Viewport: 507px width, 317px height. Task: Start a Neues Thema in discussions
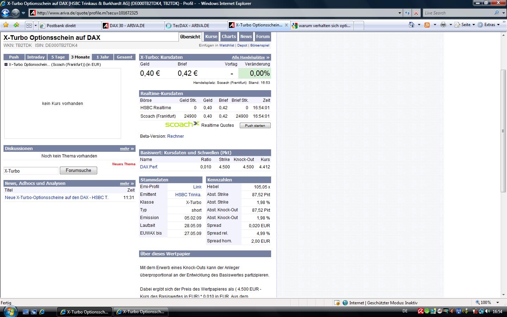point(124,164)
